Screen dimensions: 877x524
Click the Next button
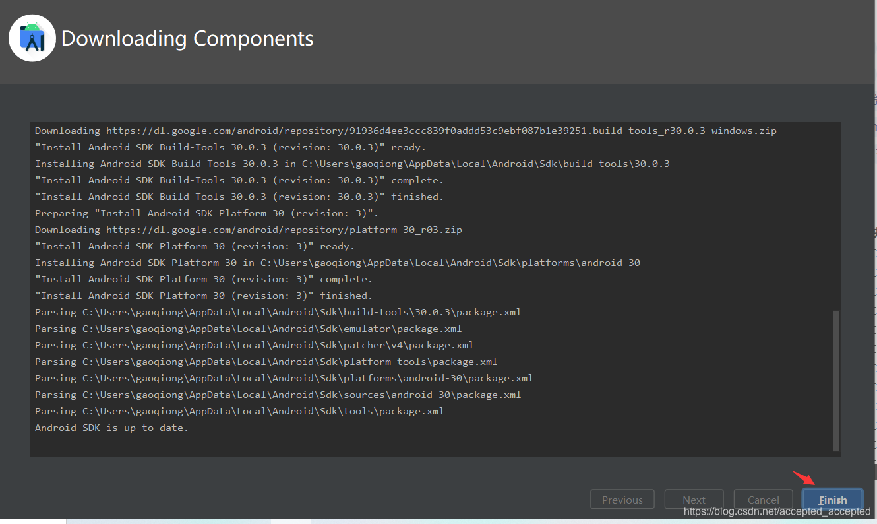pyautogui.click(x=694, y=500)
